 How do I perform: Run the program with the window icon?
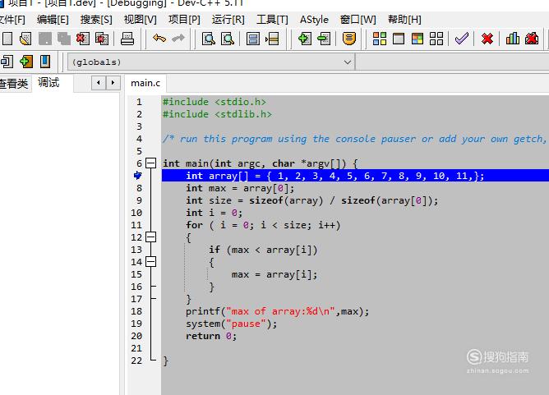pyautogui.click(x=399, y=39)
